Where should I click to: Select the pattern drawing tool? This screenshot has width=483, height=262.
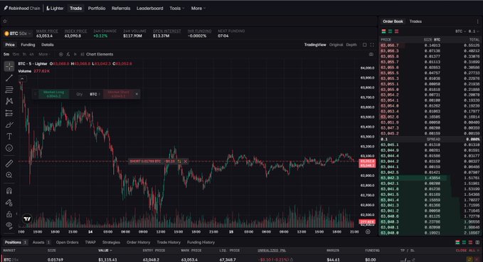[x=9, y=101]
